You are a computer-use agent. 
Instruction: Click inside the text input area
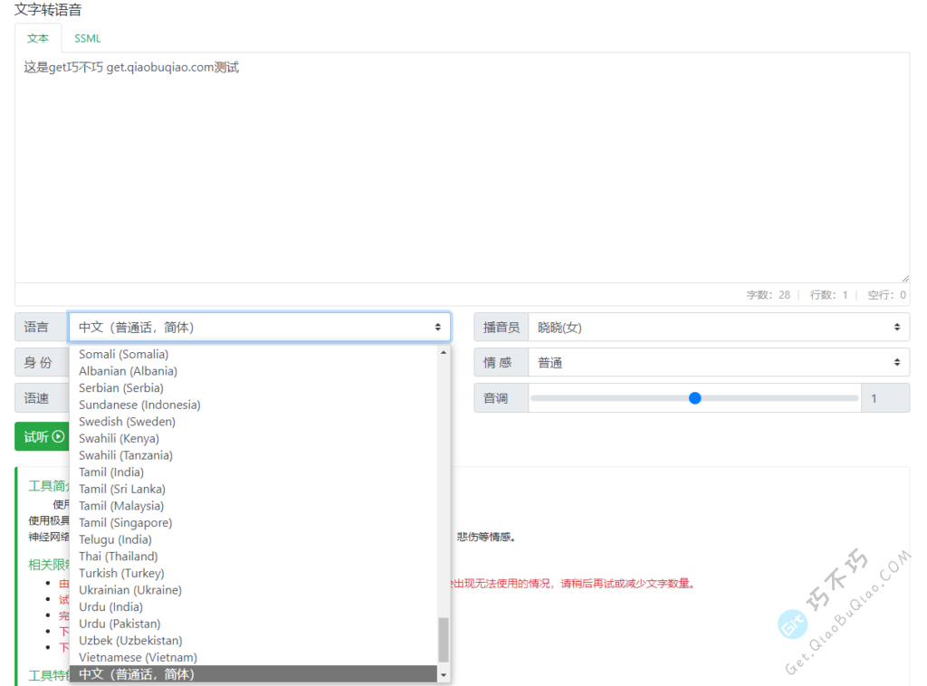462,167
